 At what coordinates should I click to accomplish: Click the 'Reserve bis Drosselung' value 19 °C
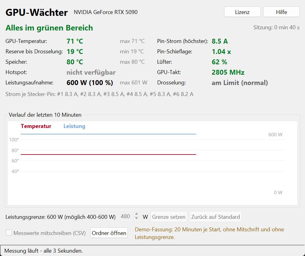75,52
